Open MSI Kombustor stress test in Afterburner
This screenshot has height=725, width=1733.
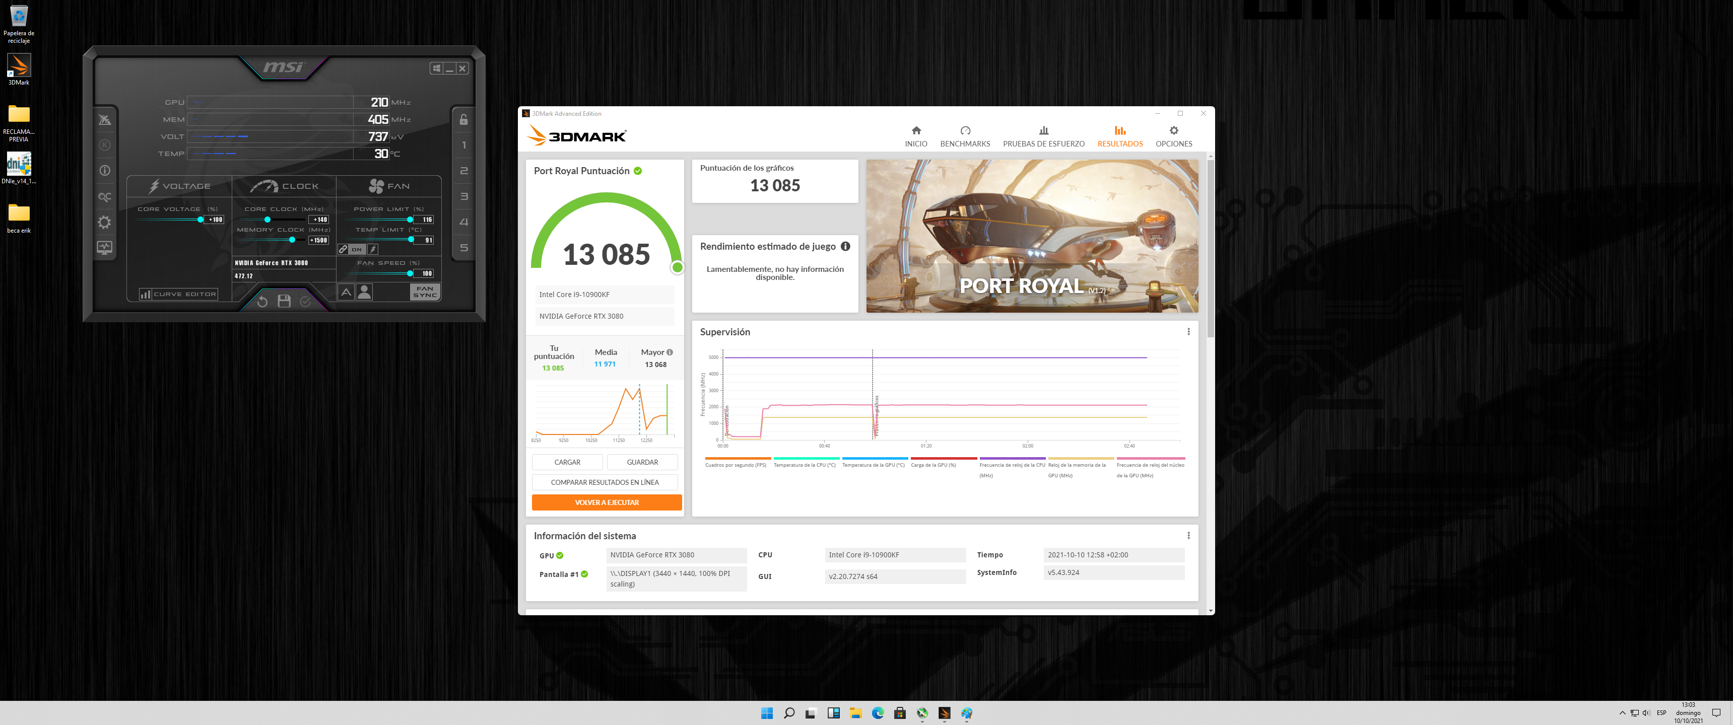click(x=105, y=146)
